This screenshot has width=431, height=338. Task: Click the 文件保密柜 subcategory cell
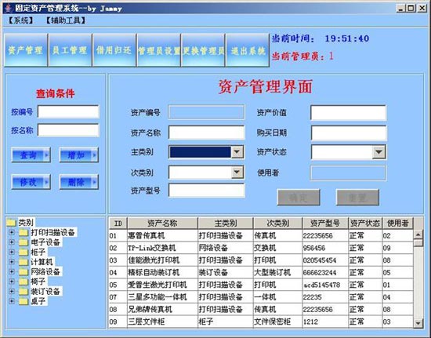277,322
